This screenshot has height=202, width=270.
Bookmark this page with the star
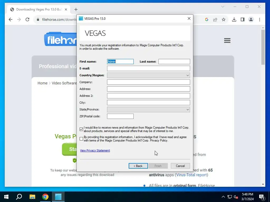click(224, 19)
